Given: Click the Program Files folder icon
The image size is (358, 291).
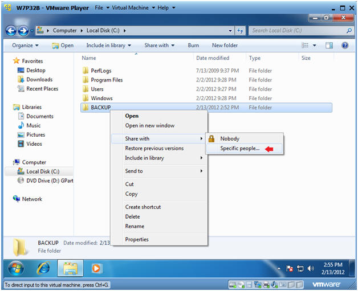Looking at the screenshot, I should tap(86, 80).
